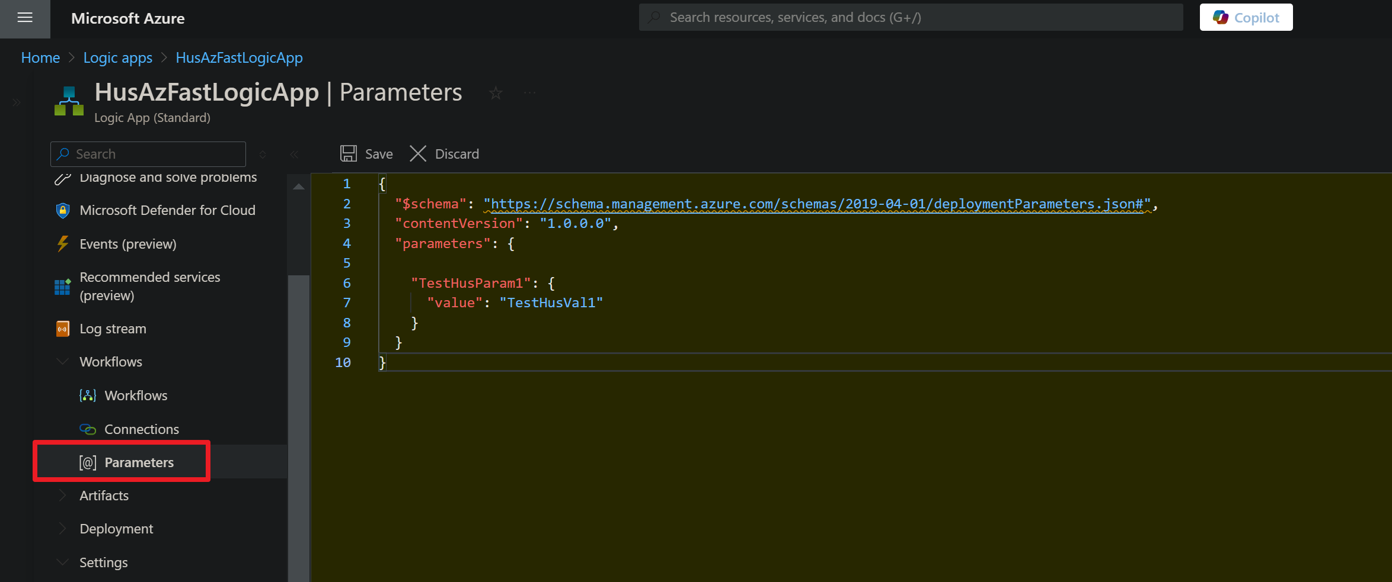
Task: Click the sidebar expand/collapse-all arrows icon
Action: point(263,154)
